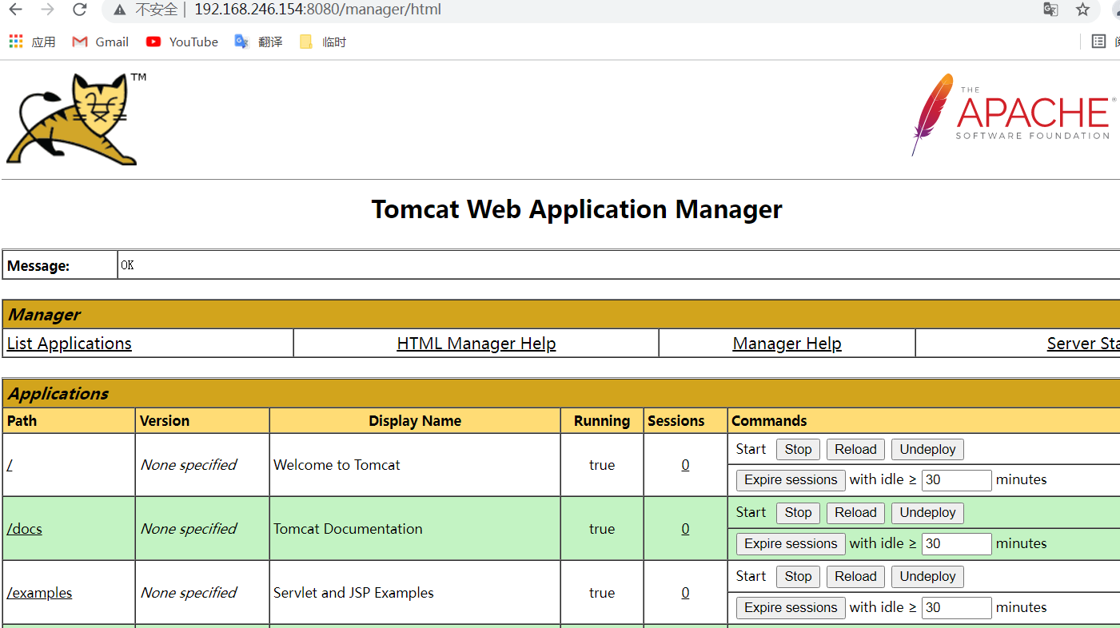Open the sessions count for /docs
The width and height of the screenshot is (1120, 628).
[685, 529]
